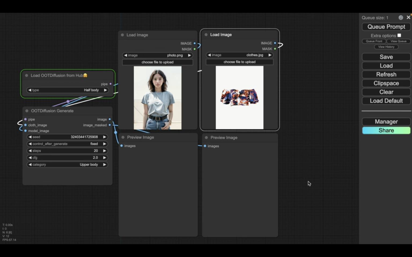
Task: Open the category Upper body dropdown
Action: pyautogui.click(x=67, y=165)
